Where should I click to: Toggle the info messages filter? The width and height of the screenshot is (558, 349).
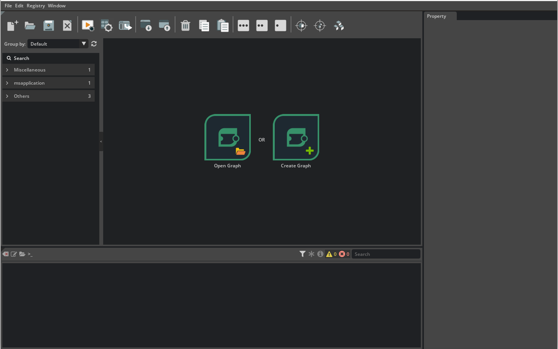320,254
